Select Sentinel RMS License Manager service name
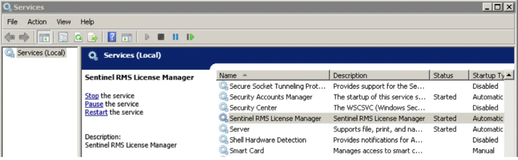The image size is (518, 160). (x=275, y=118)
